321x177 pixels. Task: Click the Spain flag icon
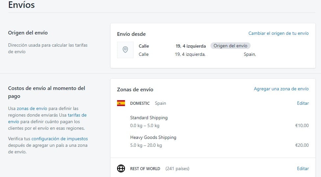pos(121,103)
